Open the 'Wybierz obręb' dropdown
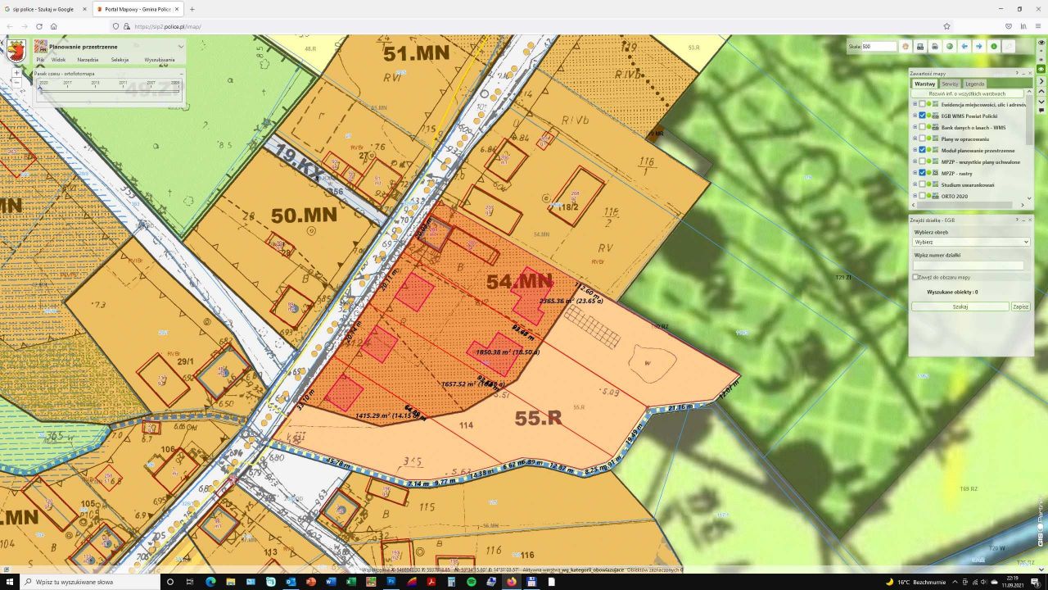The height and width of the screenshot is (590, 1048). (x=971, y=242)
